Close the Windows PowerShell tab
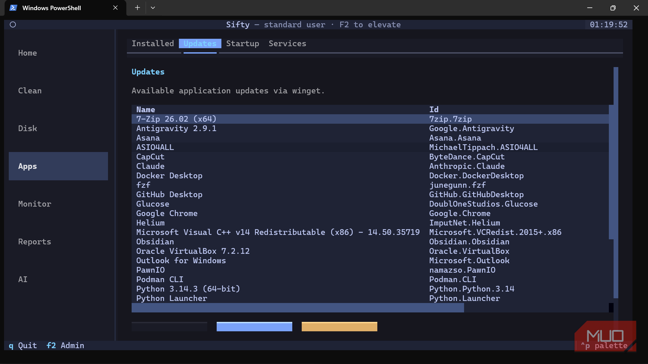Viewport: 648px width, 364px height. (115, 8)
